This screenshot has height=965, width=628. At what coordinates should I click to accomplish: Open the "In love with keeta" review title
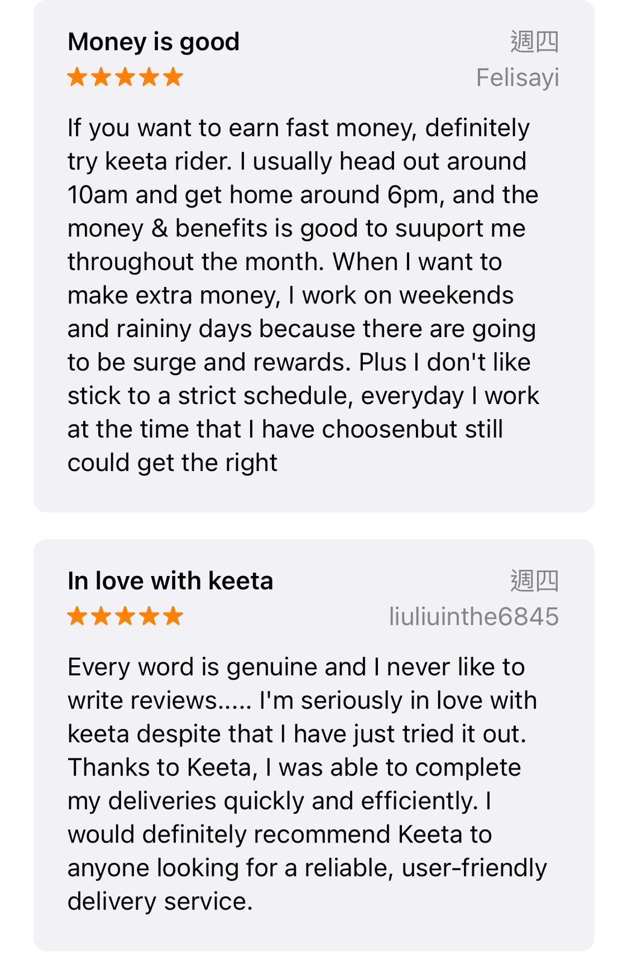click(170, 581)
